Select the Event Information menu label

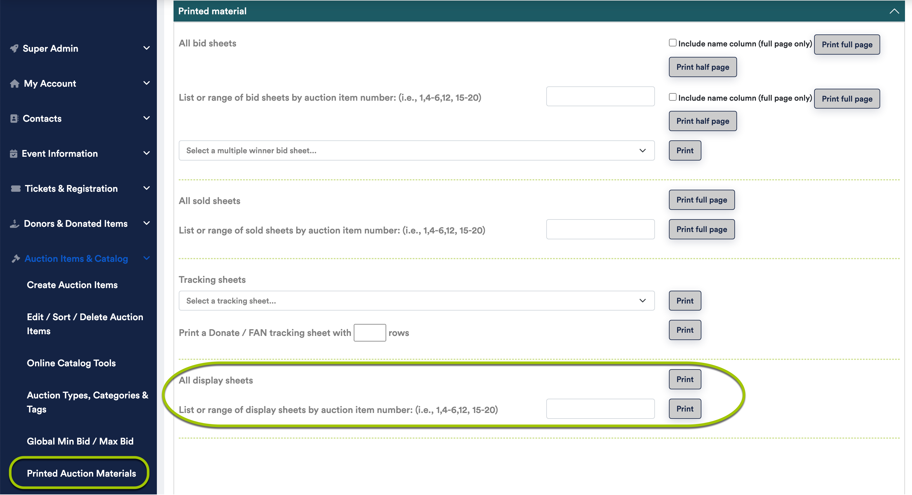[x=60, y=154]
